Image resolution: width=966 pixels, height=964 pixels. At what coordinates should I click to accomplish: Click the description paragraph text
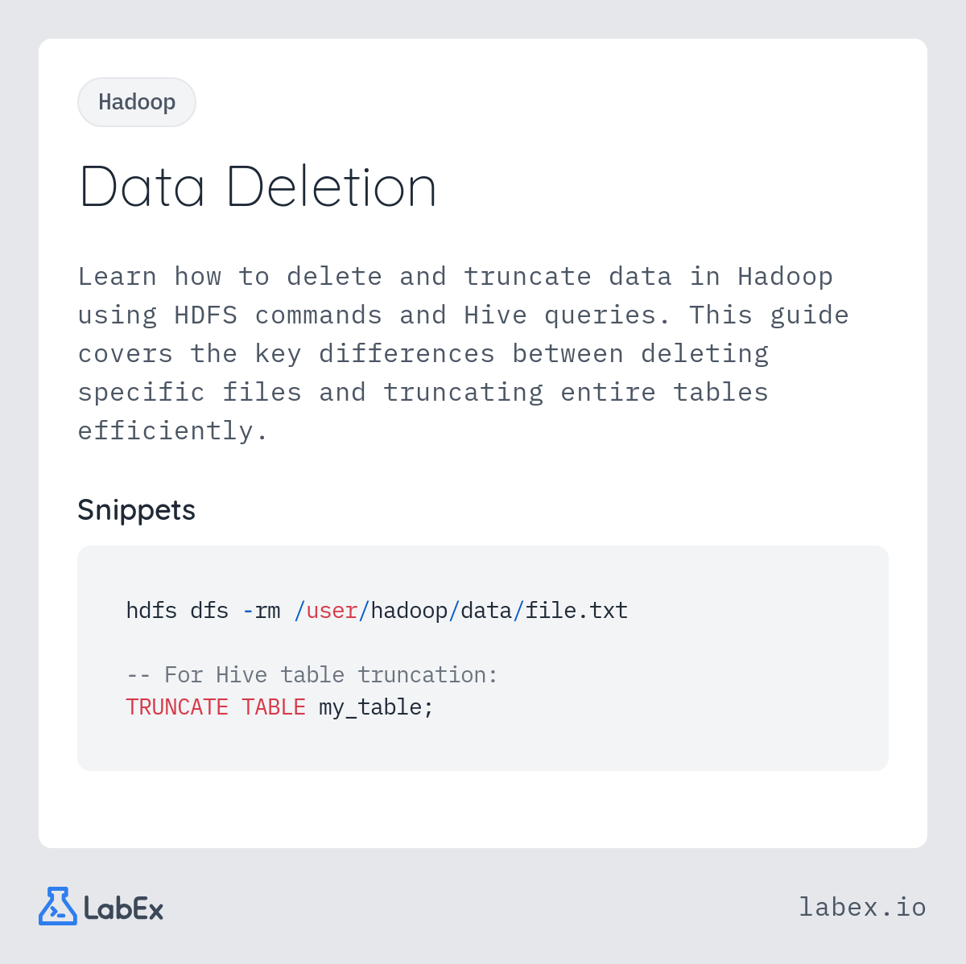pyautogui.click(x=464, y=354)
